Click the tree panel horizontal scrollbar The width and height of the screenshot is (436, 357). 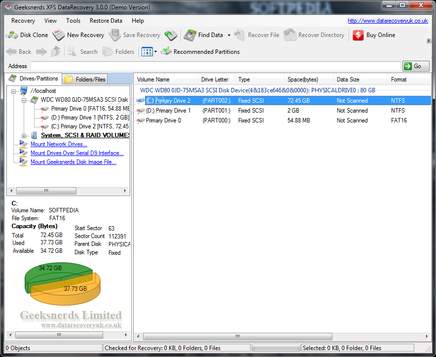click(46, 191)
